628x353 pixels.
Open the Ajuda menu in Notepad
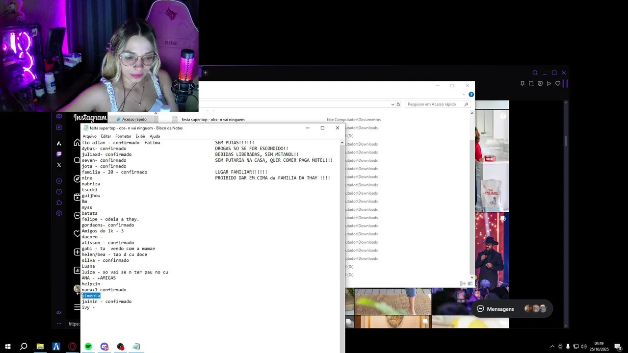[155, 136]
